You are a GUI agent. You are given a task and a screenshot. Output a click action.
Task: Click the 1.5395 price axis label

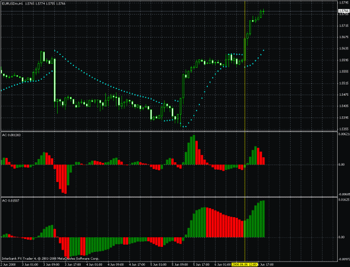344,118
